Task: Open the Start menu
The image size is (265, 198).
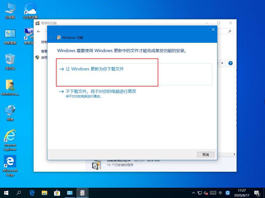Action: (x=6, y=193)
